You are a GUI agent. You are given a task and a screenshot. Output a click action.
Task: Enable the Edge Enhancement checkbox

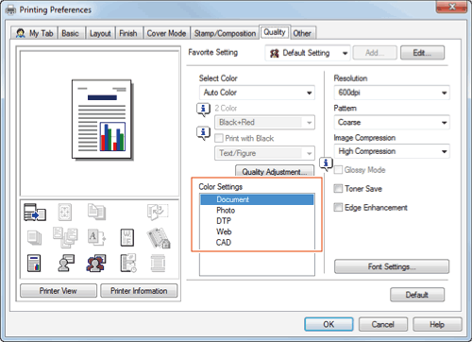tap(338, 208)
